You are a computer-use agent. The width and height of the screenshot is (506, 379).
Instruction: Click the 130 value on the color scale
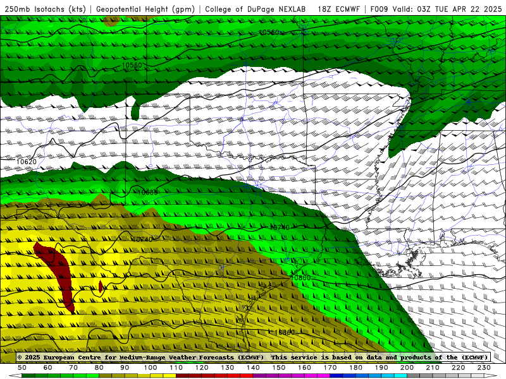[227, 368]
